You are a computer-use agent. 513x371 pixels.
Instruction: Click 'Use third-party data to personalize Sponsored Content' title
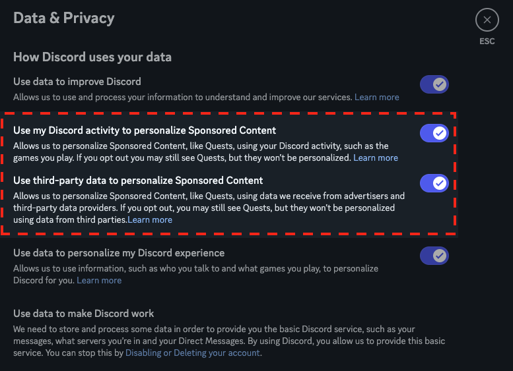click(138, 181)
